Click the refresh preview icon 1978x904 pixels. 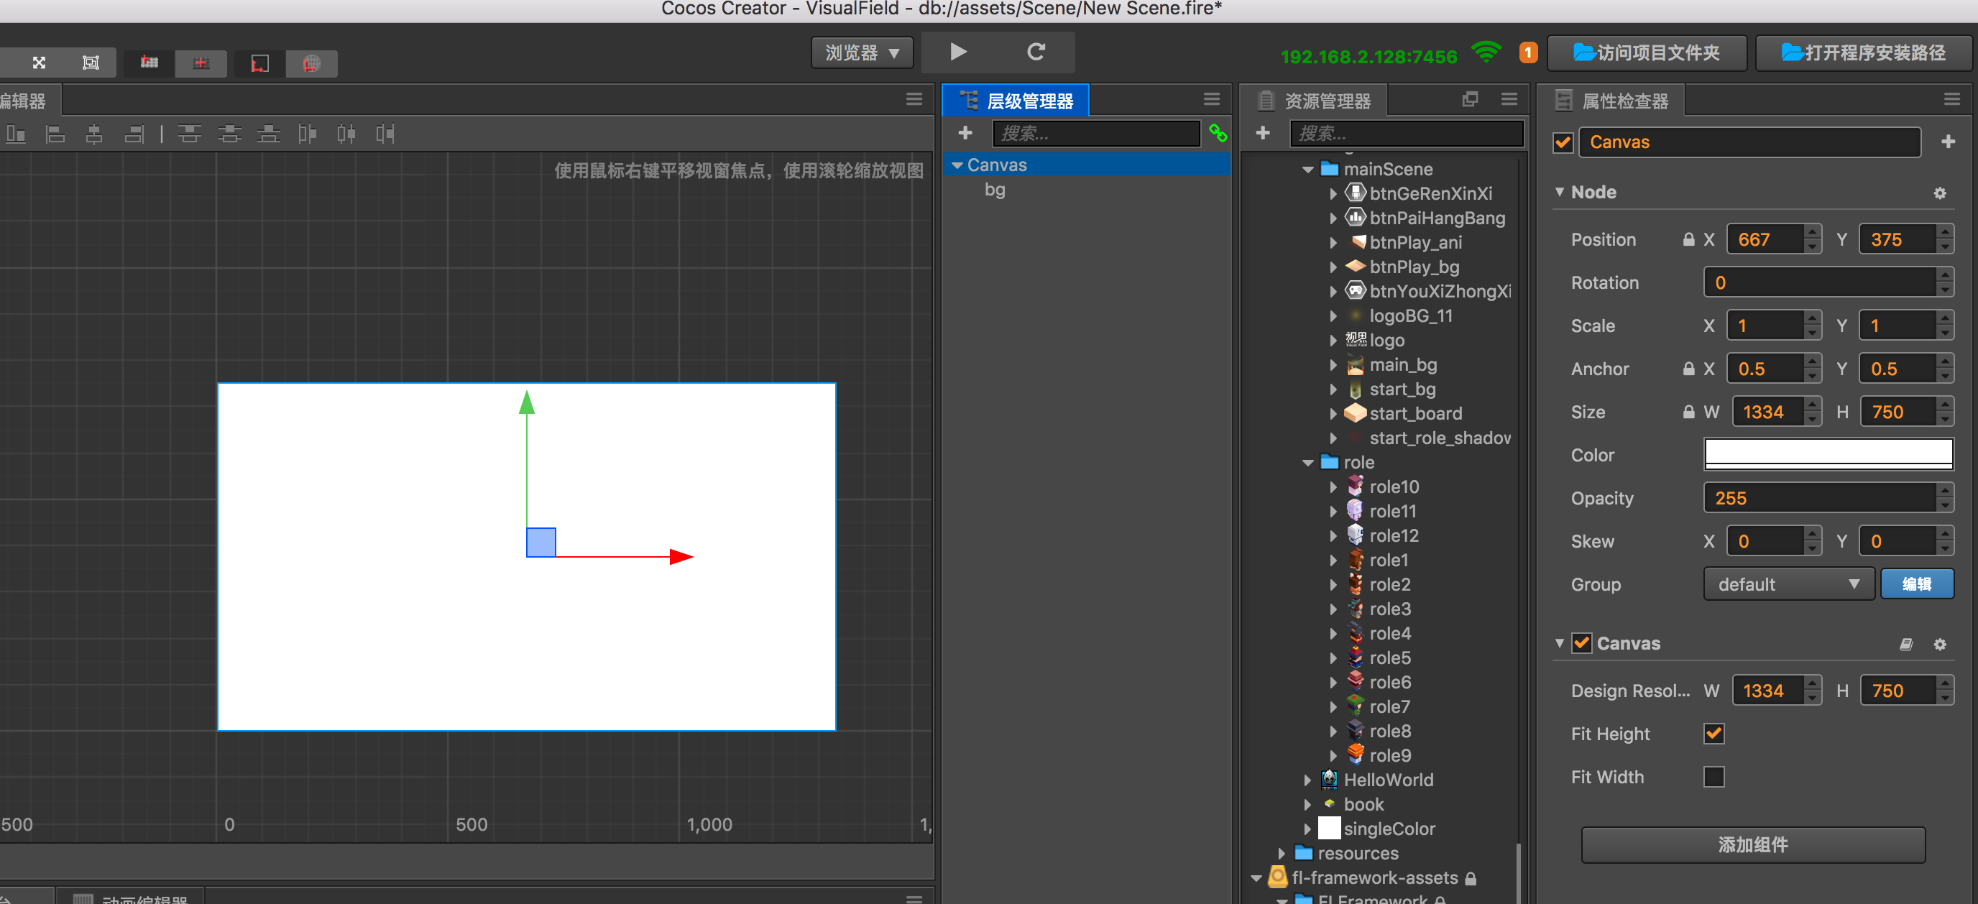tap(1036, 52)
